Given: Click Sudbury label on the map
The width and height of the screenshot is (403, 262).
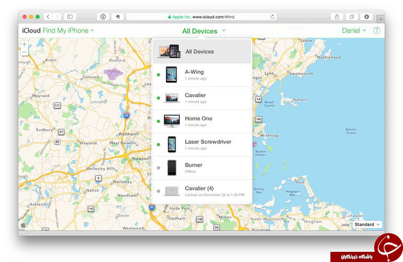Looking at the screenshot, I should [44, 129].
